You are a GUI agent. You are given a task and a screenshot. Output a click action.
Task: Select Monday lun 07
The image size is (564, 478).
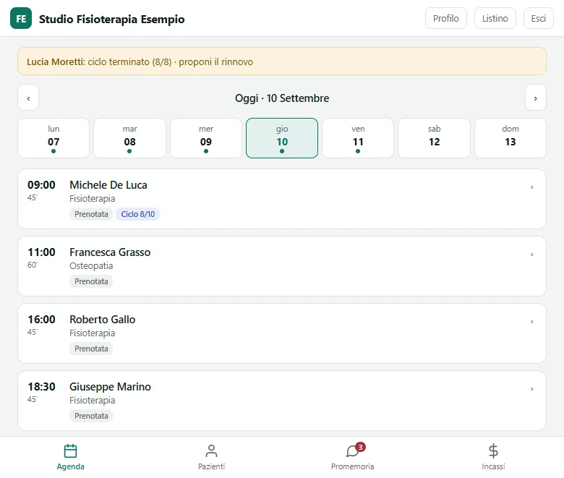point(54,138)
